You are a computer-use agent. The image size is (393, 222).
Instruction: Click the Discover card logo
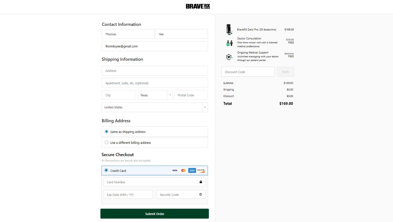click(x=201, y=171)
